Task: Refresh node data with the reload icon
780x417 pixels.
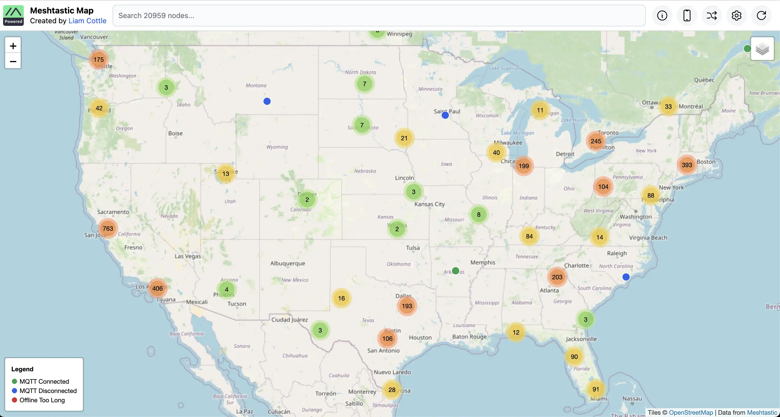Action: (761, 16)
